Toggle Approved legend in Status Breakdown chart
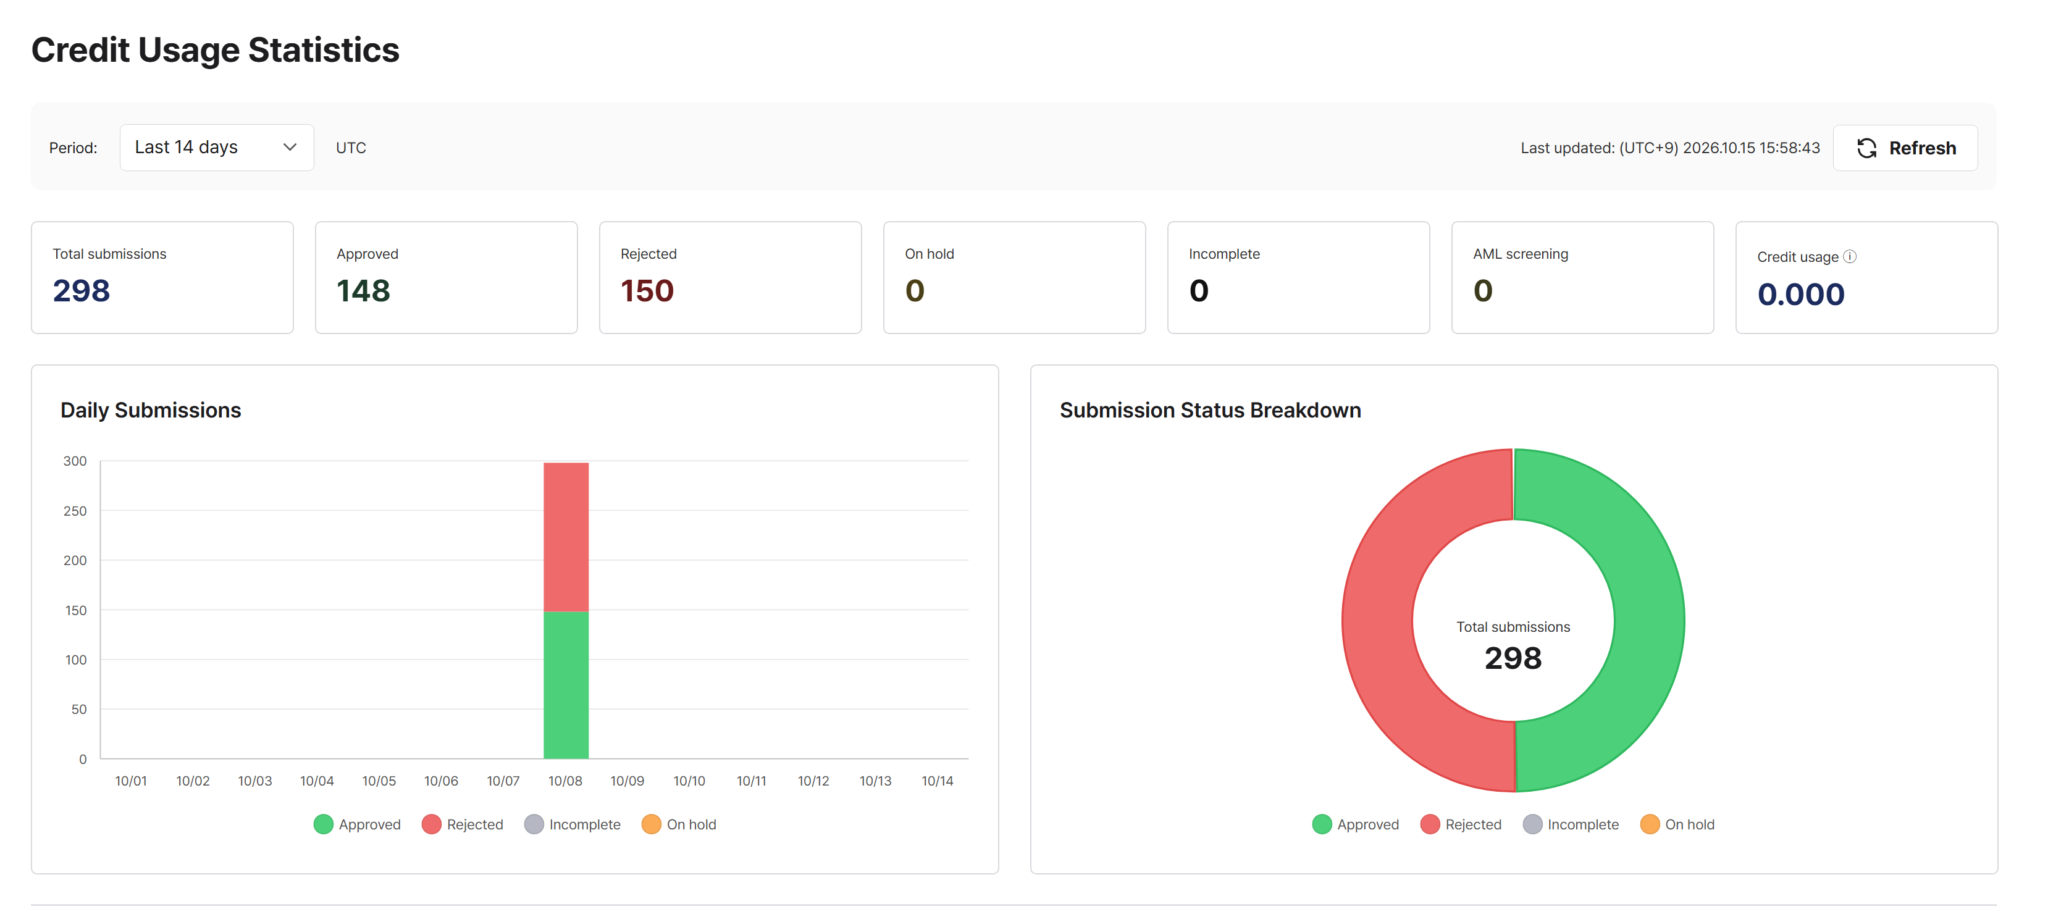This screenshot has height=906, width=2048. pyautogui.click(x=1356, y=824)
